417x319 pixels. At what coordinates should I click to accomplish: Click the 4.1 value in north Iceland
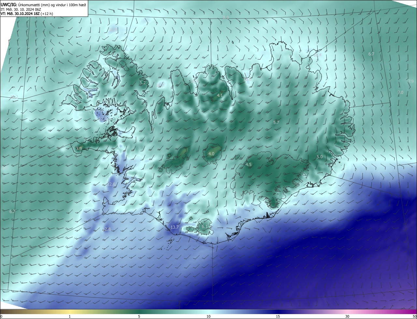[220, 95]
